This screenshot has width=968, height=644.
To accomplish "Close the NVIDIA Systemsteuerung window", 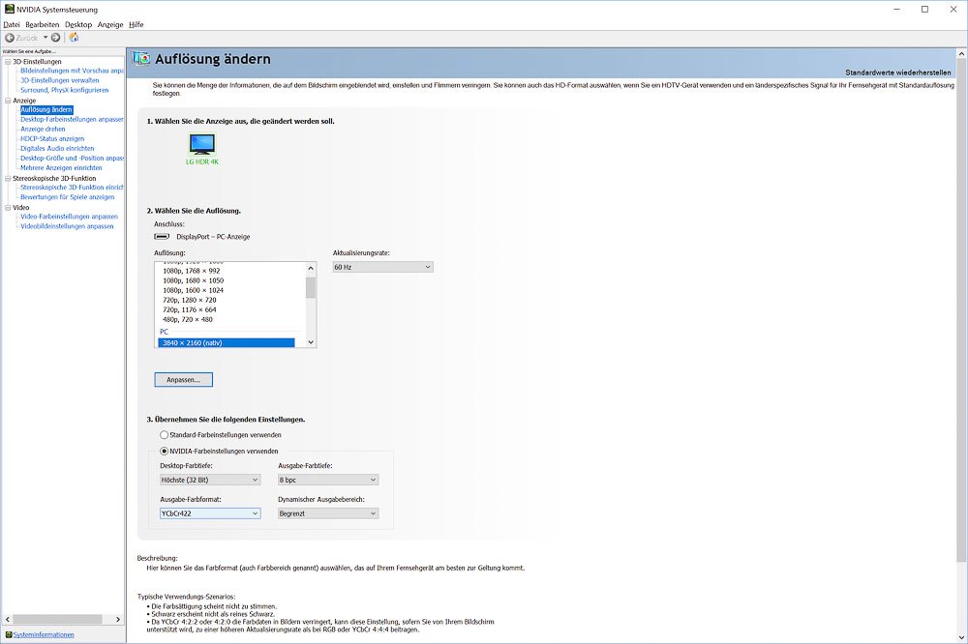I will [x=953, y=10].
